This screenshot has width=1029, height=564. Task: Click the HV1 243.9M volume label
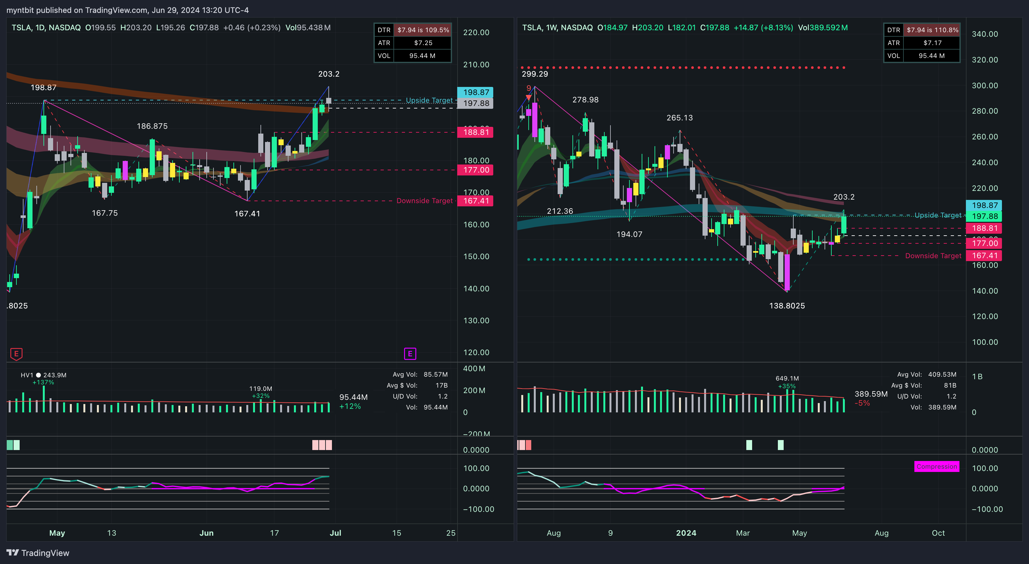(43, 375)
